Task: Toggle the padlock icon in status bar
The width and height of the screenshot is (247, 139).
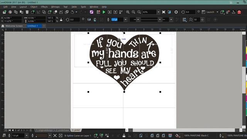Action: coord(124,136)
